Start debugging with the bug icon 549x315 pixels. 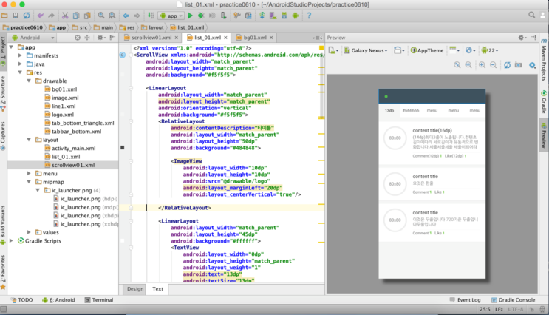[201, 16]
